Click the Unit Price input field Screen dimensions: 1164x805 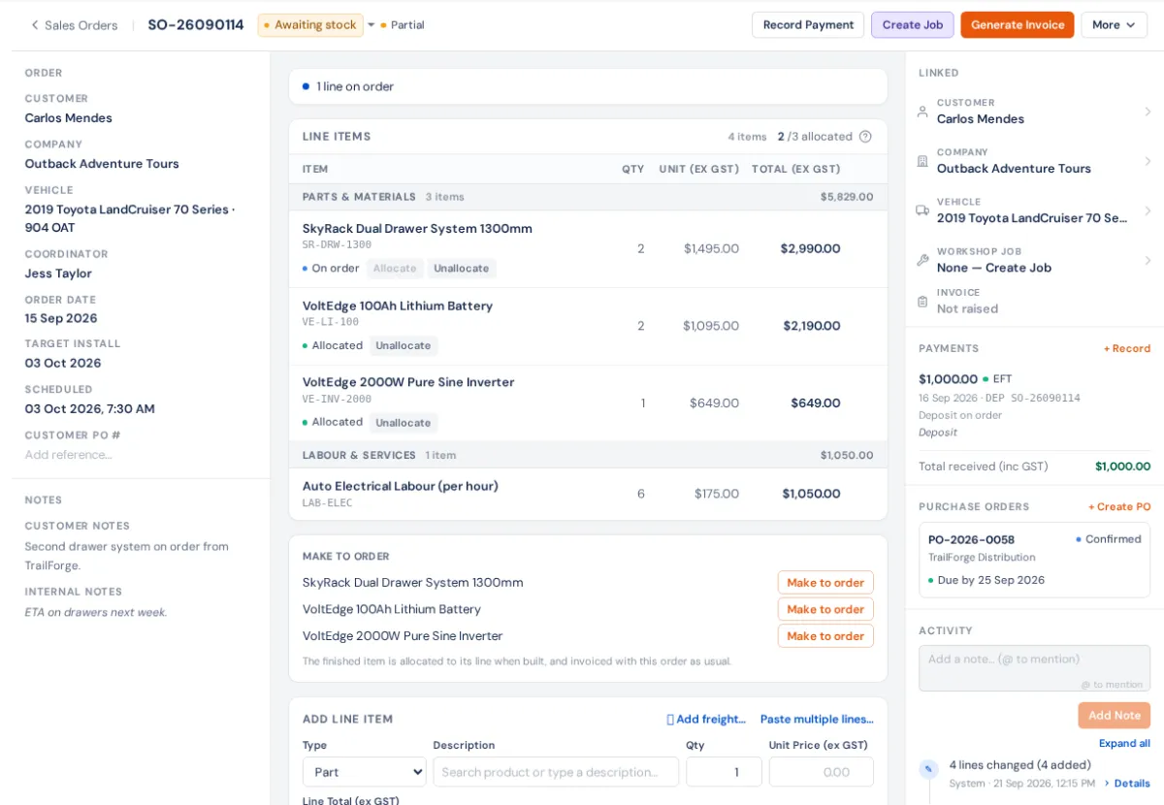822,772
